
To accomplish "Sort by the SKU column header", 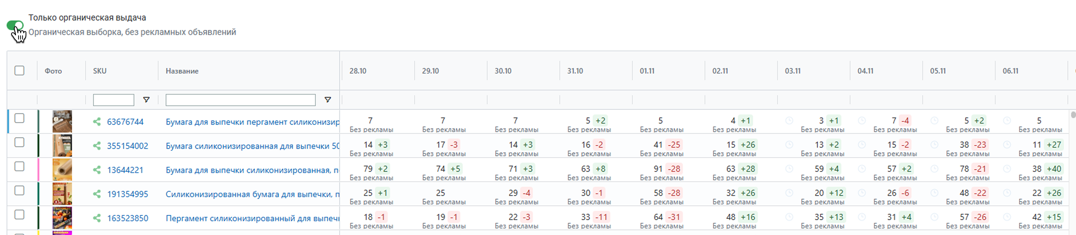I will pos(100,71).
